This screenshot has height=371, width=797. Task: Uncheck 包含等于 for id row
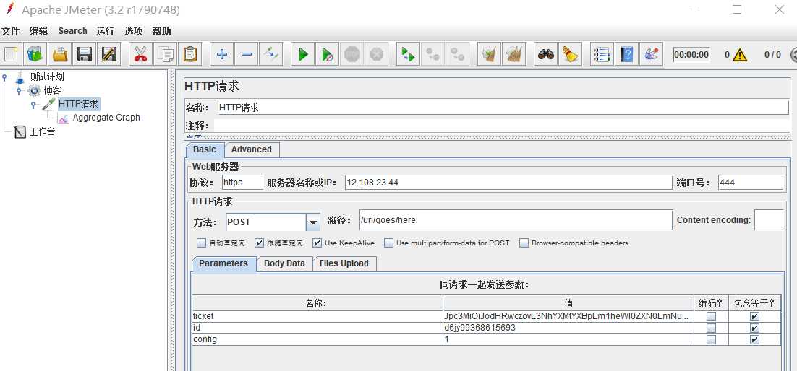[x=755, y=328]
